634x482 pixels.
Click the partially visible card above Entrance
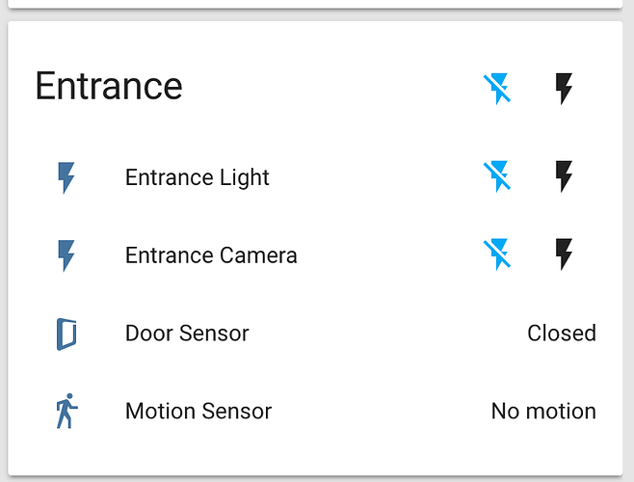click(316, 4)
